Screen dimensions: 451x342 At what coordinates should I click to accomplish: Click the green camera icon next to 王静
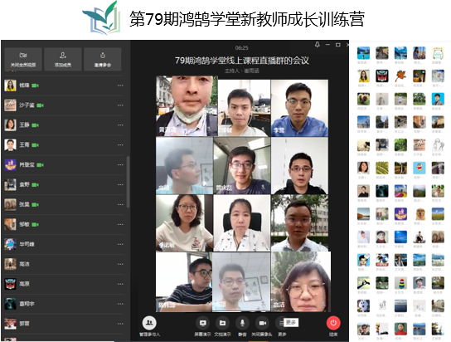[35, 125]
